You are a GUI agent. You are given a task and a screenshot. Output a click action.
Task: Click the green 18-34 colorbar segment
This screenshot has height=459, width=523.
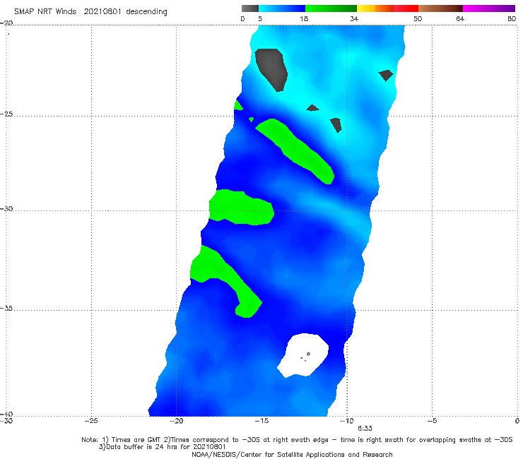click(331, 8)
